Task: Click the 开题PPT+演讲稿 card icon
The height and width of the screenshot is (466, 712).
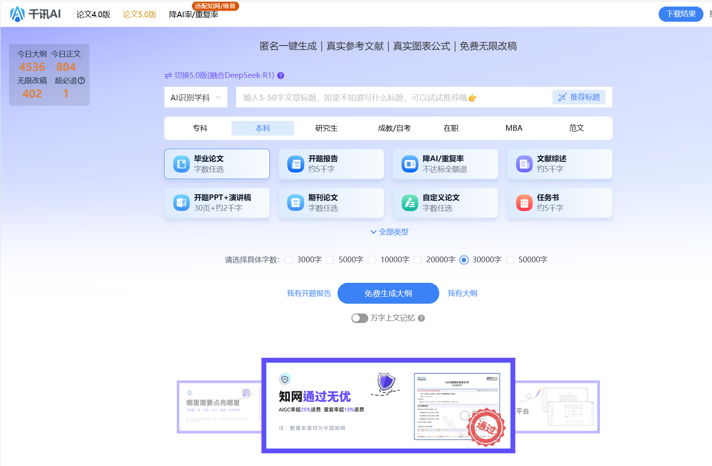Action: click(x=181, y=203)
